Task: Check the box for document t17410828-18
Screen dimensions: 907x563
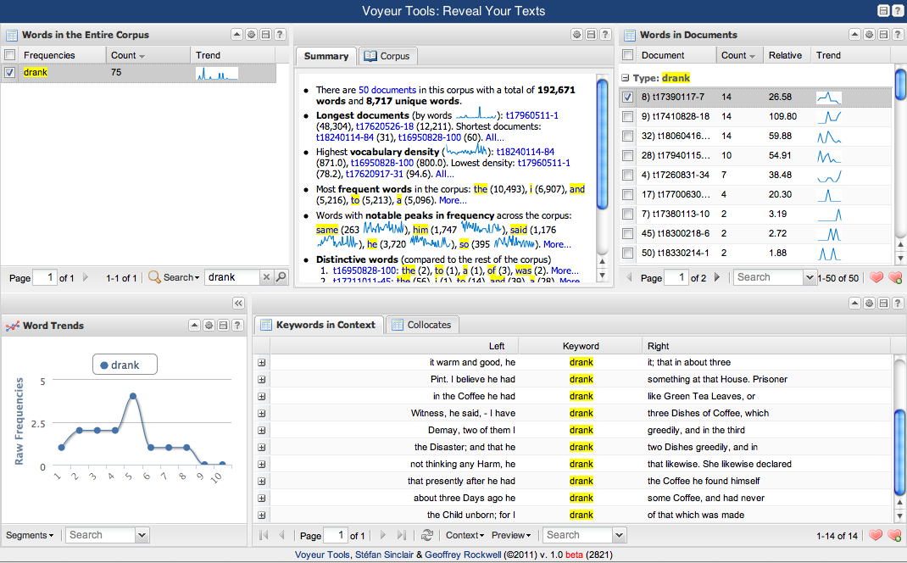Action: (x=627, y=116)
